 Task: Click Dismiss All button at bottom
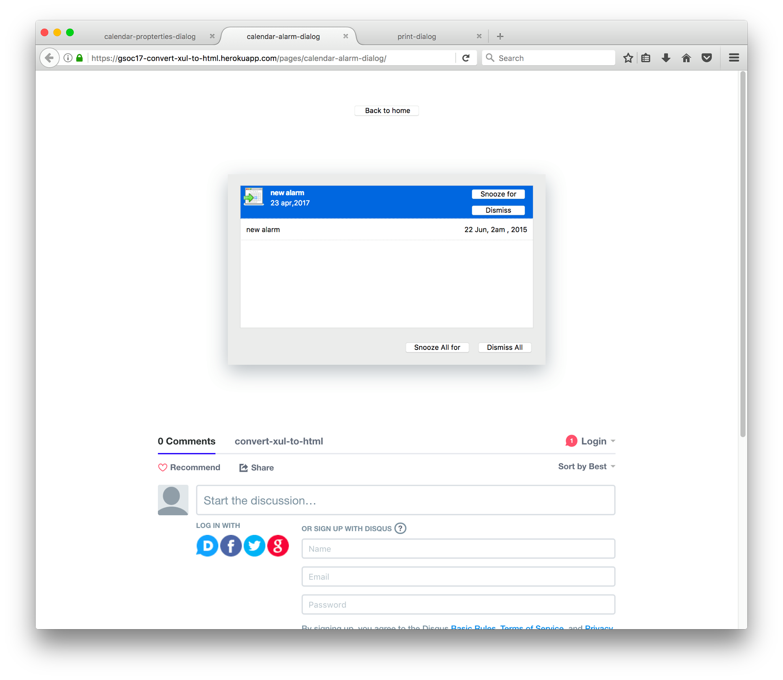point(504,346)
